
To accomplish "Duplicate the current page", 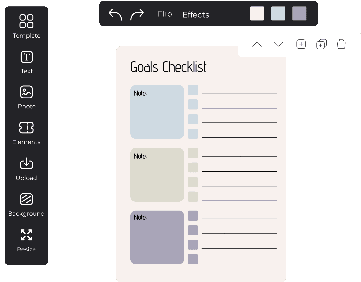I will (x=321, y=44).
